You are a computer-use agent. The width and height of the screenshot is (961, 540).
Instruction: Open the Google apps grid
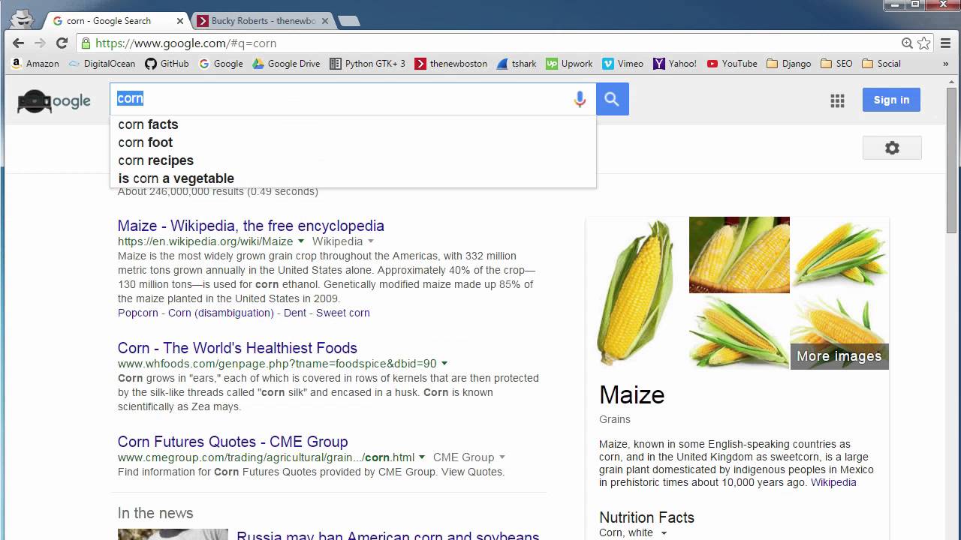[837, 100]
